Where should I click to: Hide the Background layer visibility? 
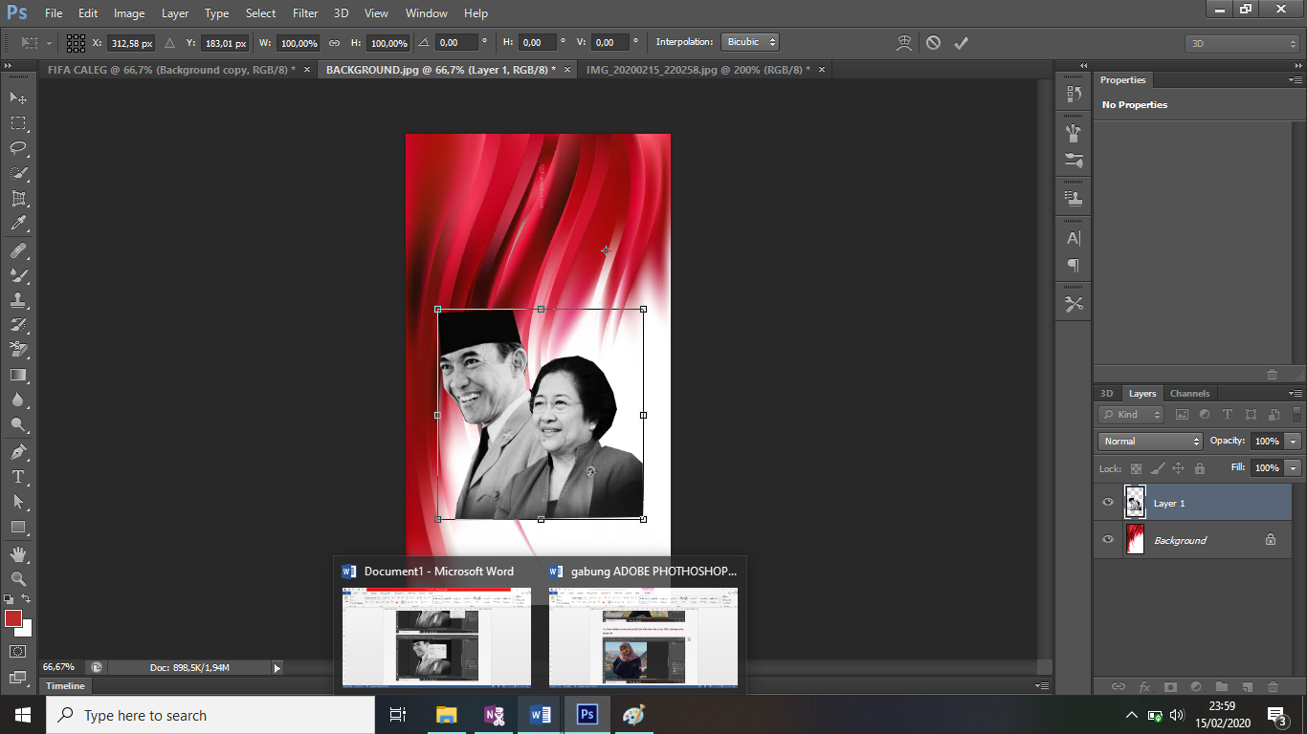[1107, 540]
